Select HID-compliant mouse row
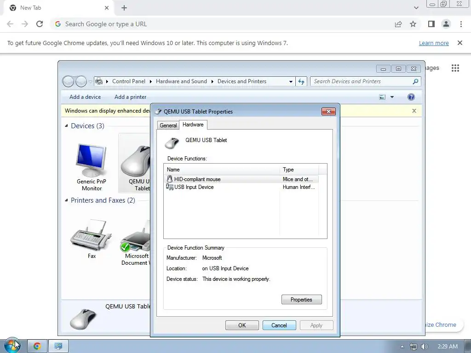The width and height of the screenshot is (471, 353). pyautogui.click(x=241, y=179)
